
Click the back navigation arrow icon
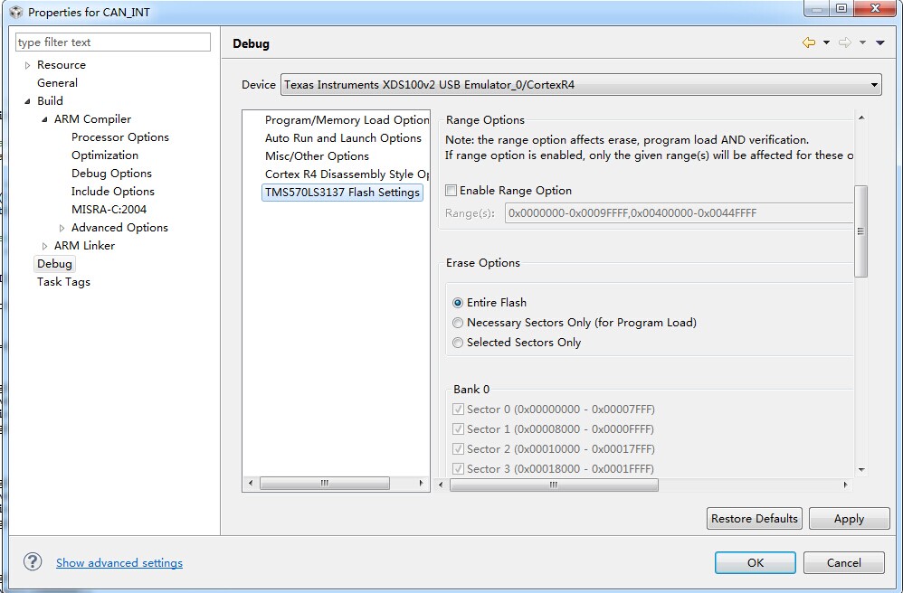point(808,42)
